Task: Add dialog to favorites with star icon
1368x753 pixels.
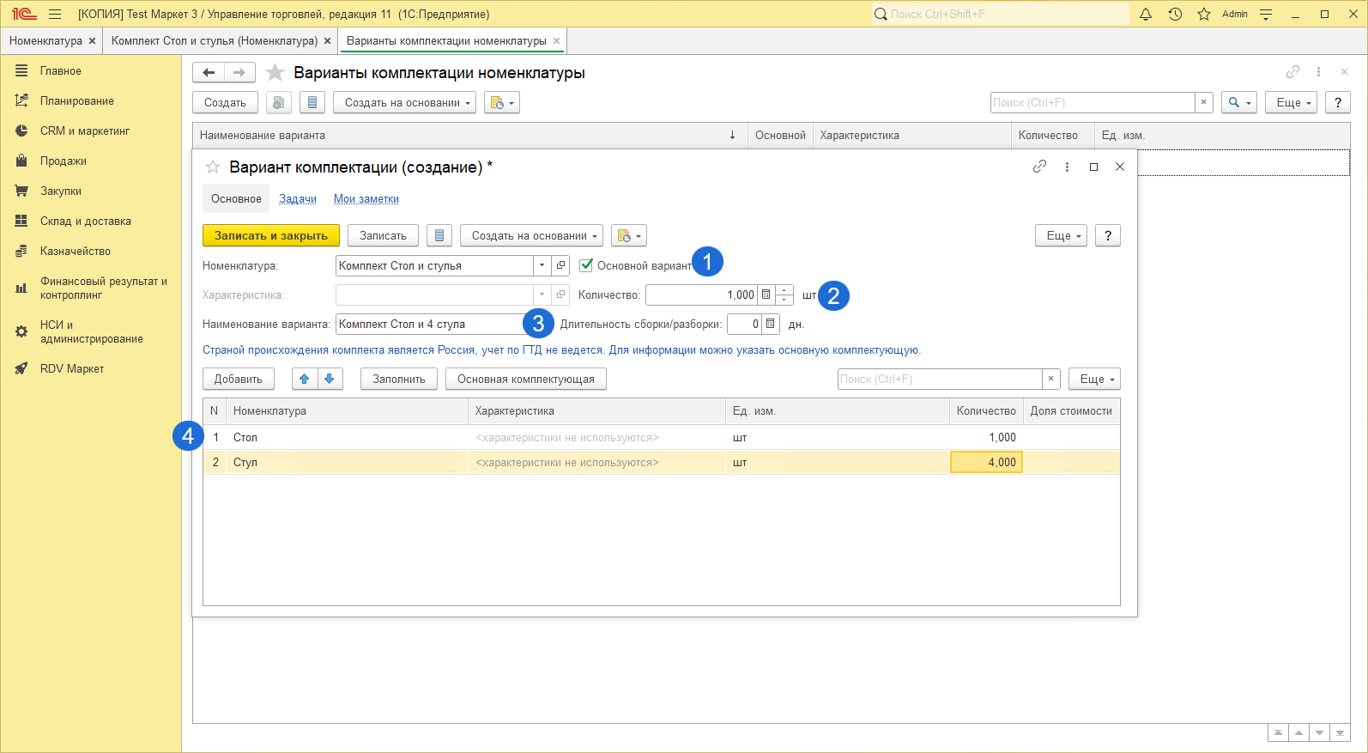Action: (x=213, y=167)
